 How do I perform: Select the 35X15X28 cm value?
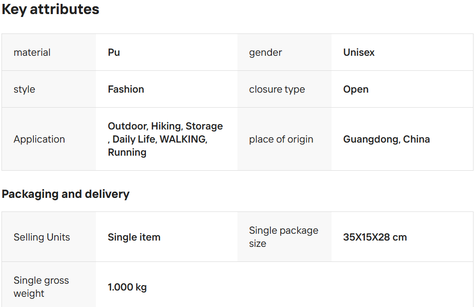[375, 237]
